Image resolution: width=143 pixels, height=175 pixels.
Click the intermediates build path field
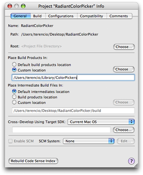pos(73,111)
